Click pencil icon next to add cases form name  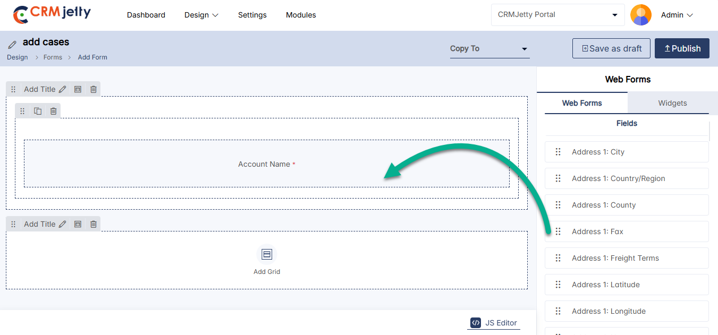[x=12, y=45]
